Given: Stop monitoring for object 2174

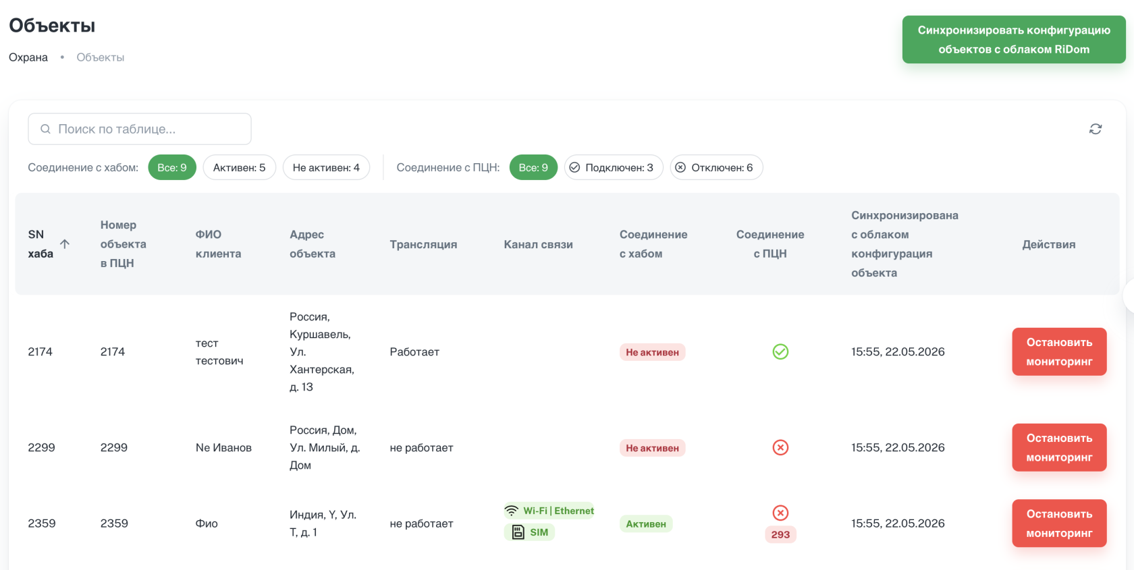Looking at the screenshot, I should 1059,351.
